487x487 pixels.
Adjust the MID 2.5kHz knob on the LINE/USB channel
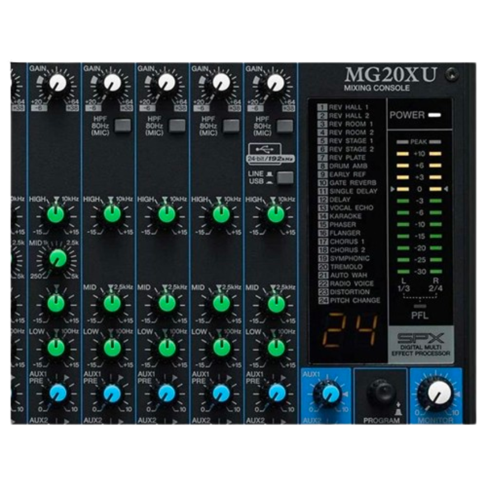point(276,303)
